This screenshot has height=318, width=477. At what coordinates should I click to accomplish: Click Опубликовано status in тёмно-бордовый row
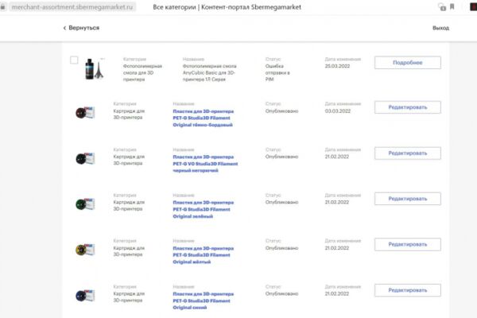coord(281,111)
